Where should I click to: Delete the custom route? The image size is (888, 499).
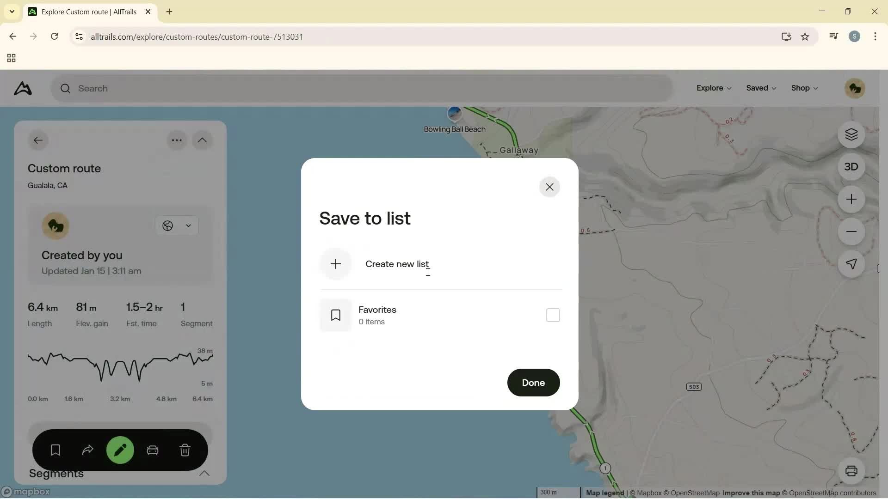click(185, 450)
